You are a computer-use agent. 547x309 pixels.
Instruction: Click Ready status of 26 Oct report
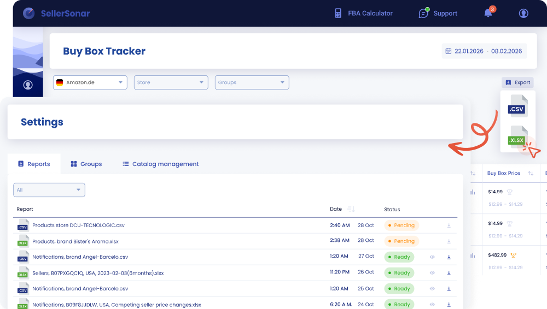tap(399, 273)
